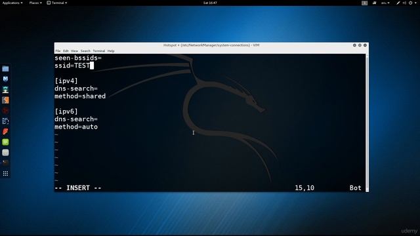Launch Metasploit from the blue M dock icon
Screen dimensions: 420x236
(x=5, y=79)
